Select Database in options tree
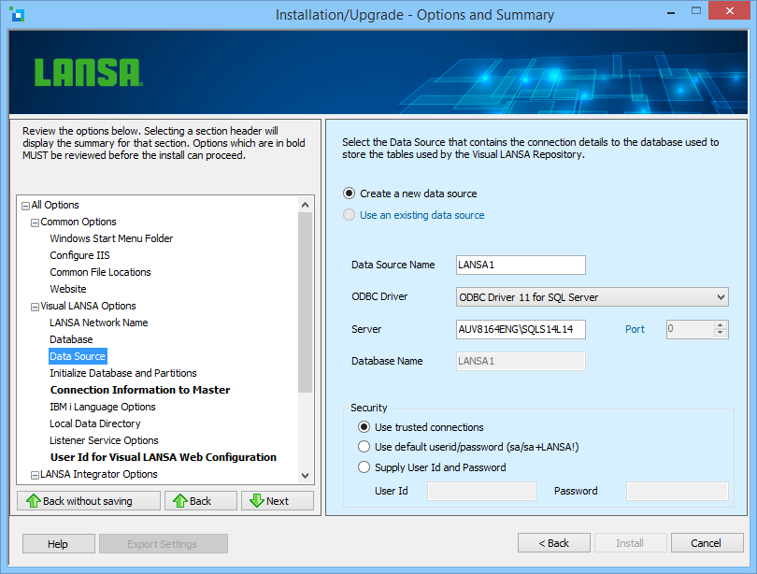The height and width of the screenshot is (574, 757). (x=71, y=339)
